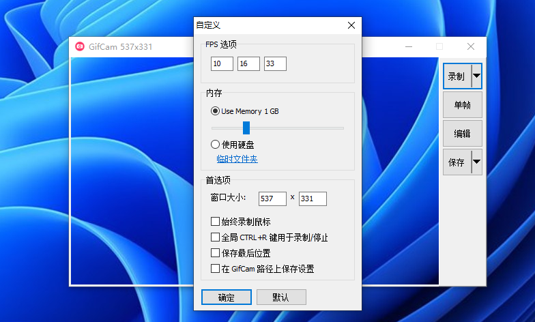Toggle 全局 CTRL+R 键用于录制/停止 checkbox
This screenshot has height=322, width=535.
coord(215,237)
